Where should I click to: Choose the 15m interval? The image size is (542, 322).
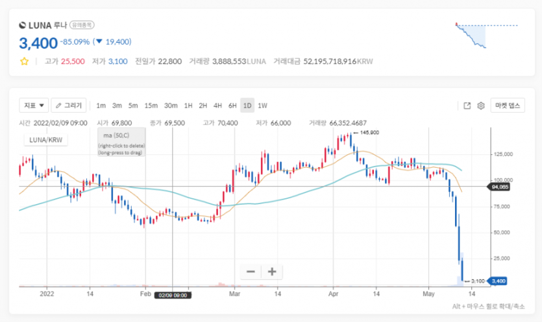click(151, 106)
